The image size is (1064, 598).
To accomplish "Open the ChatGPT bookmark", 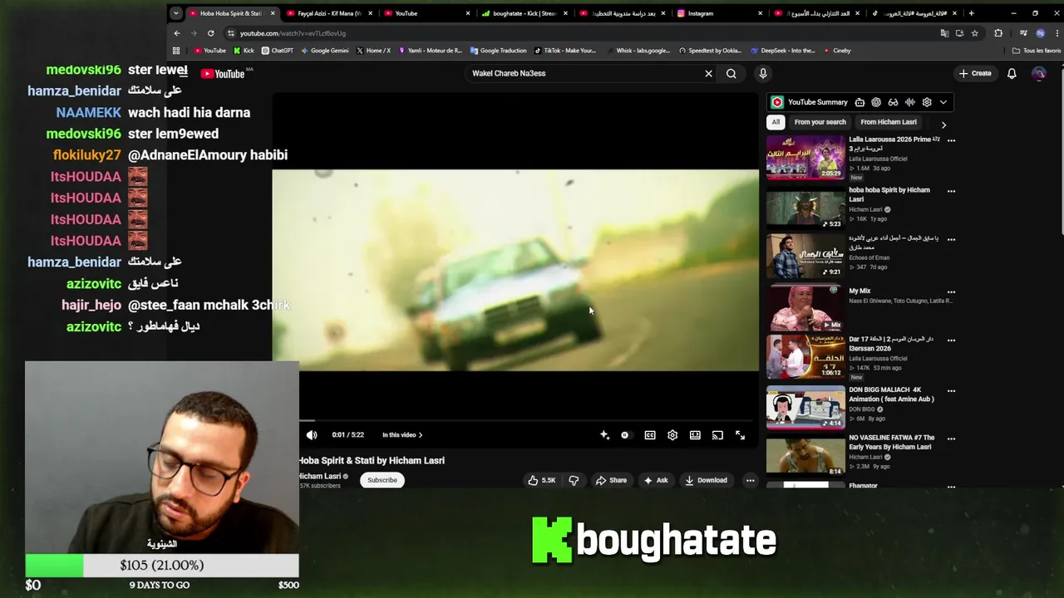I will pos(278,51).
